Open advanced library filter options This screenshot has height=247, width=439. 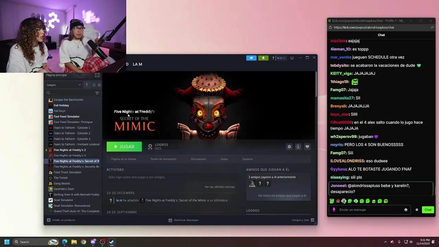point(97,93)
